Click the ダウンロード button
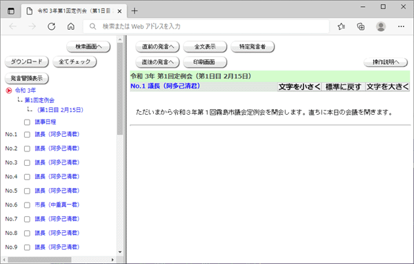This screenshot has width=414, height=264. click(x=27, y=62)
